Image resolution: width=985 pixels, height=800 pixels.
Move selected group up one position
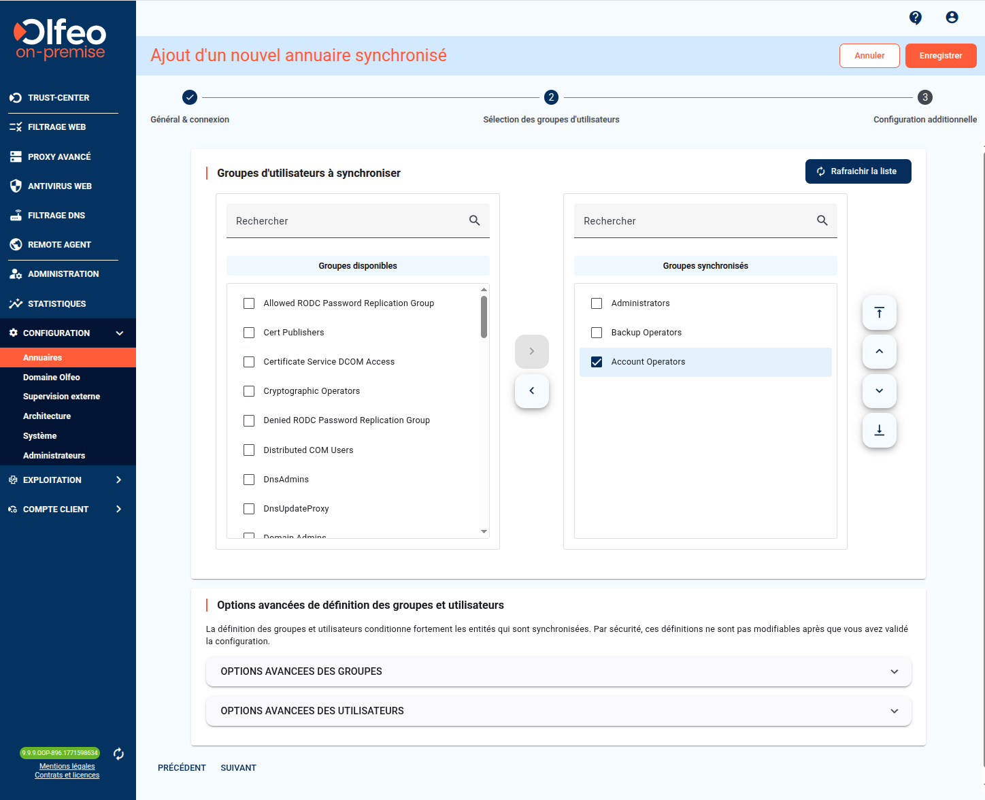click(879, 352)
